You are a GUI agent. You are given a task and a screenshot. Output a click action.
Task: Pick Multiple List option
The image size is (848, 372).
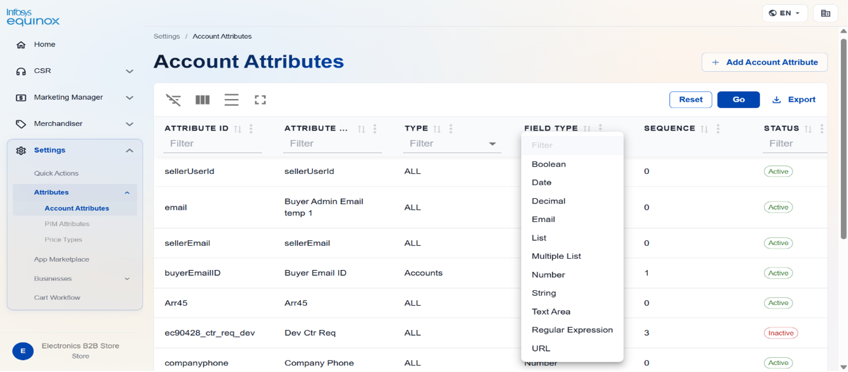572,256
